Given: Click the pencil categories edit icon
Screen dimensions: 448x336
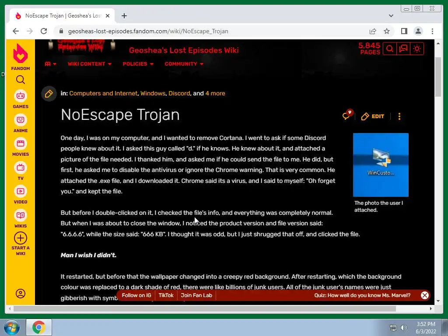Looking at the screenshot, I should coord(49,94).
